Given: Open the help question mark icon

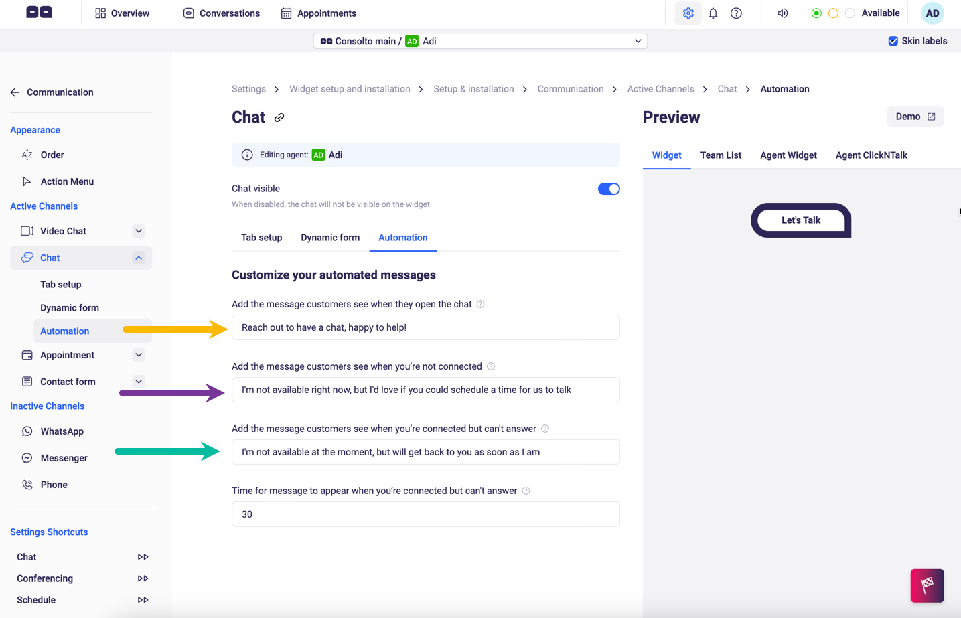Looking at the screenshot, I should [736, 13].
